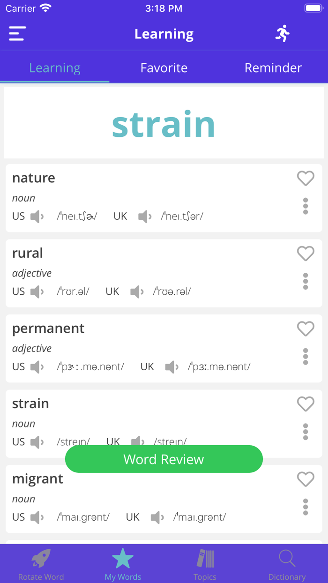
Task: Play US pronunciation of permanent
Action: [36, 366]
